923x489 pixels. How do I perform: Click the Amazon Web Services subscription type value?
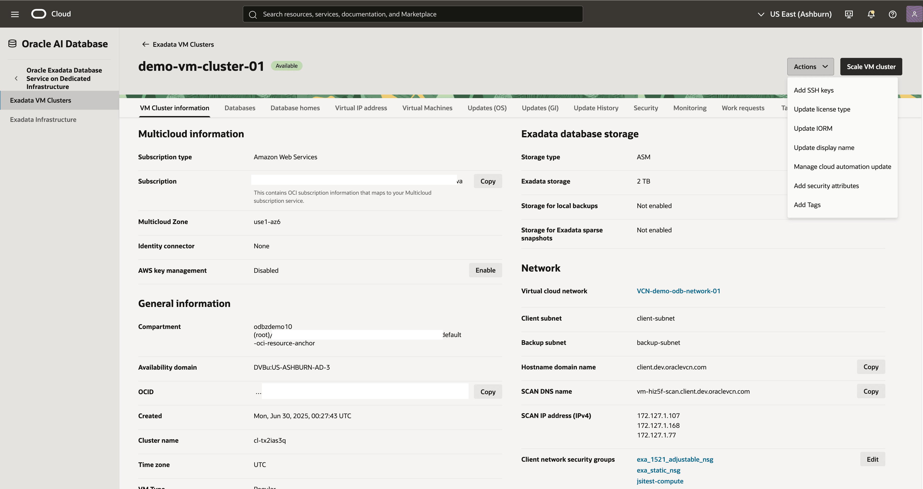[285, 157]
